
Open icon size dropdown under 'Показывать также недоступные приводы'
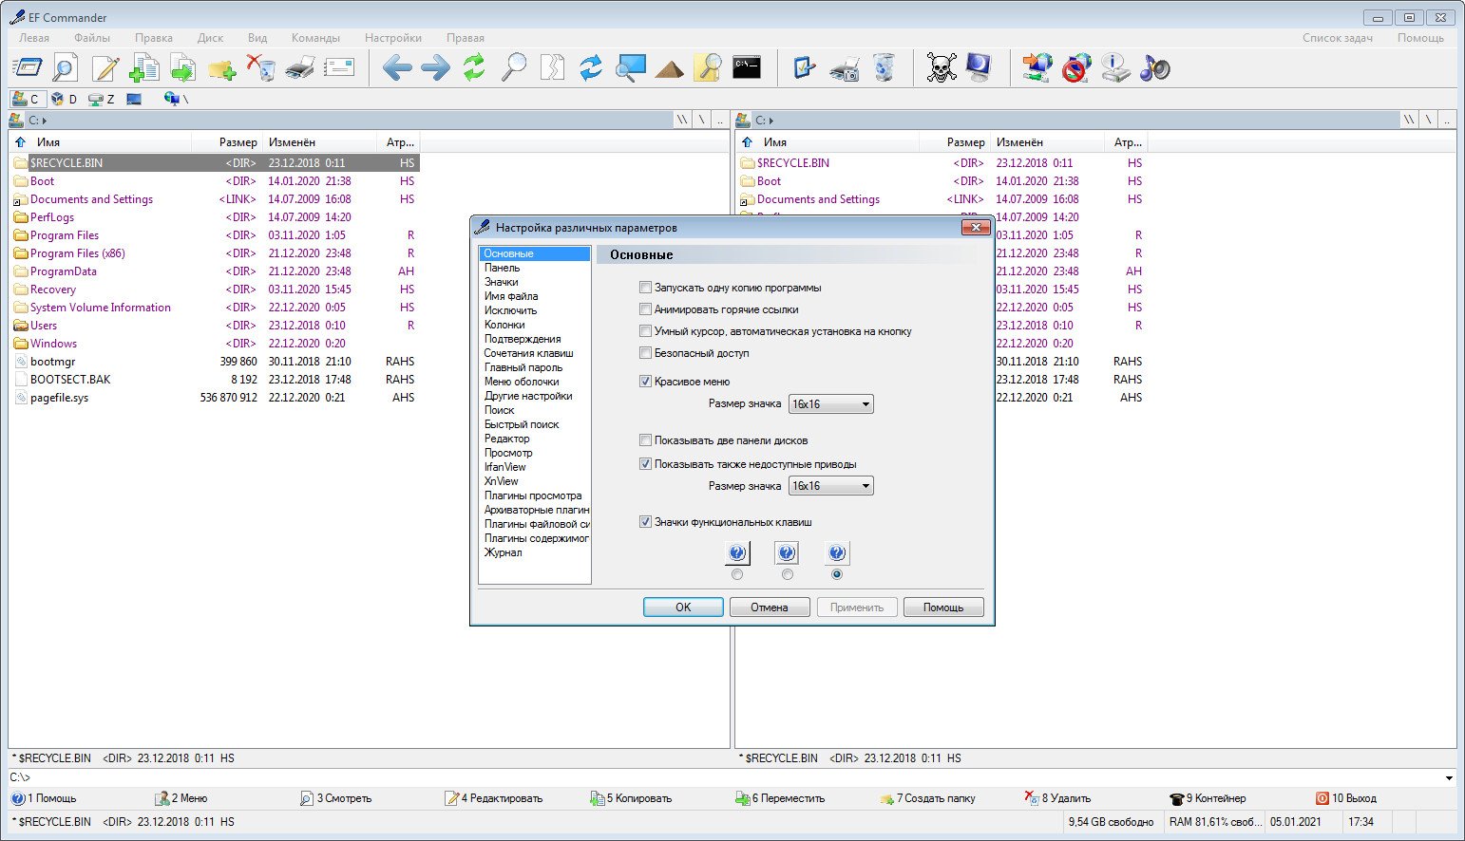[830, 486]
